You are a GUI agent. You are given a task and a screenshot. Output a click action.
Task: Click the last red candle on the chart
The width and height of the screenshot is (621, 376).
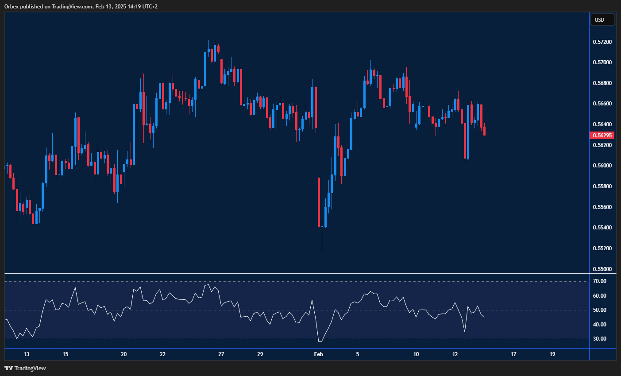(x=485, y=131)
